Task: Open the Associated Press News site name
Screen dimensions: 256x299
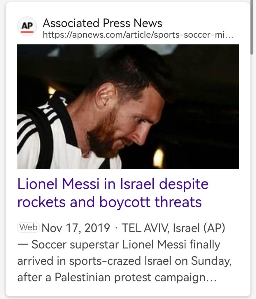Action: tap(102, 23)
